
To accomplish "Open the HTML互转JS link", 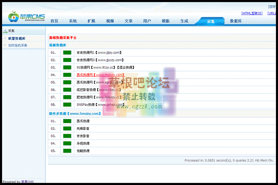I will click(251, 13).
